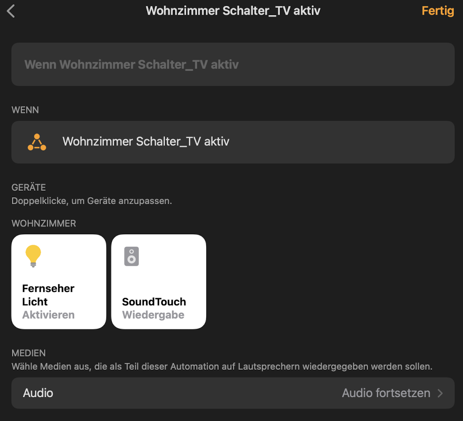The width and height of the screenshot is (463, 421).
Task: Open the Wohnzimmer Schalter_TV aktiv trigger row
Action: point(233,142)
